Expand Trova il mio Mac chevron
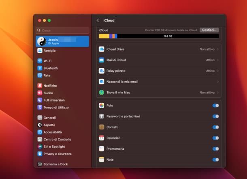The width and height of the screenshot is (247, 179). (218, 93)
